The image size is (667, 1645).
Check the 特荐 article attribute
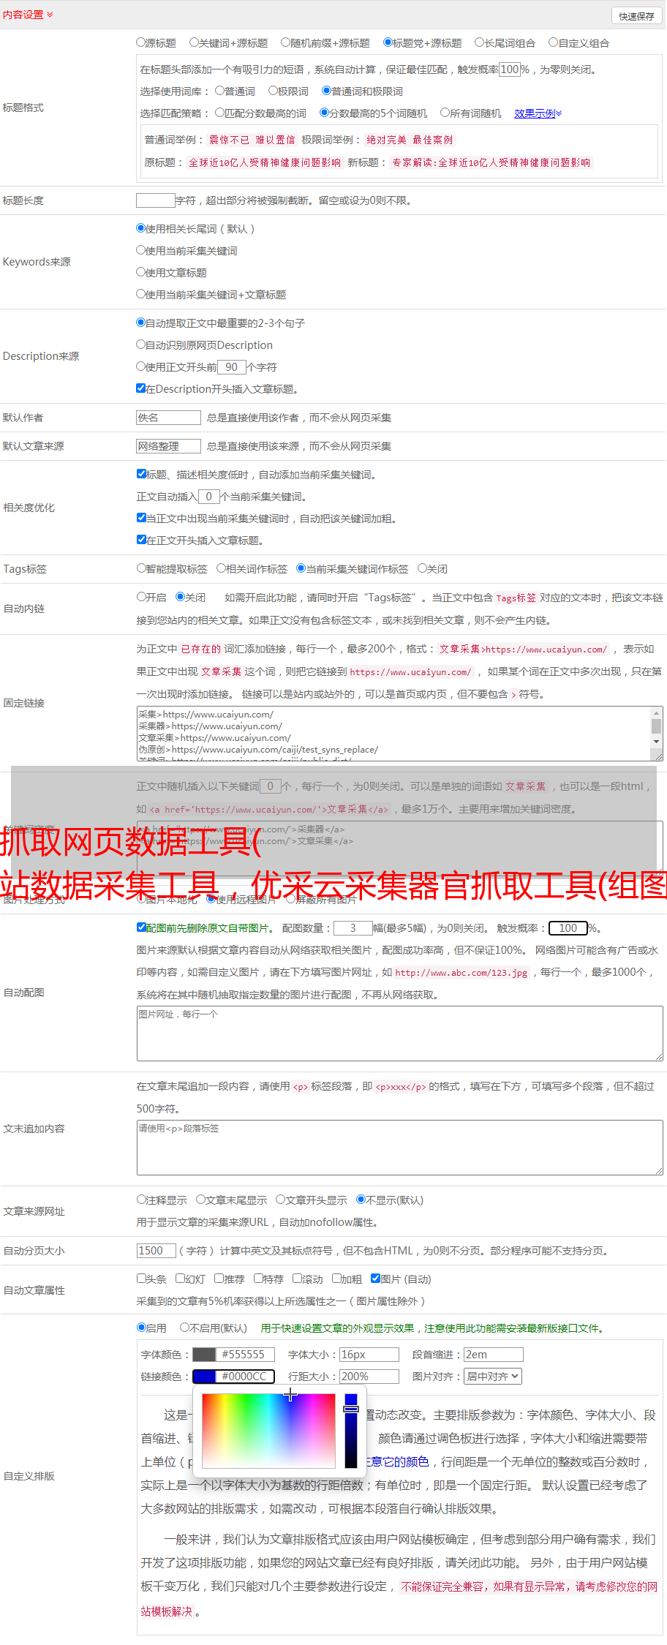click(258, 1279)
